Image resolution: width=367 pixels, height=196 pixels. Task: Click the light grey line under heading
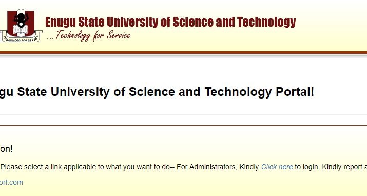click(x=184, y=114)
